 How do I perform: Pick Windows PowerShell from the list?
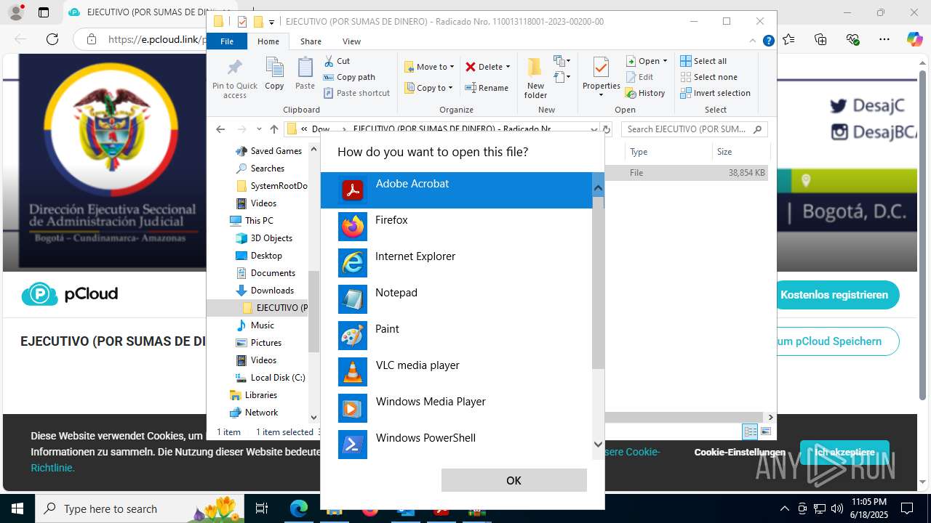[457, 443]
